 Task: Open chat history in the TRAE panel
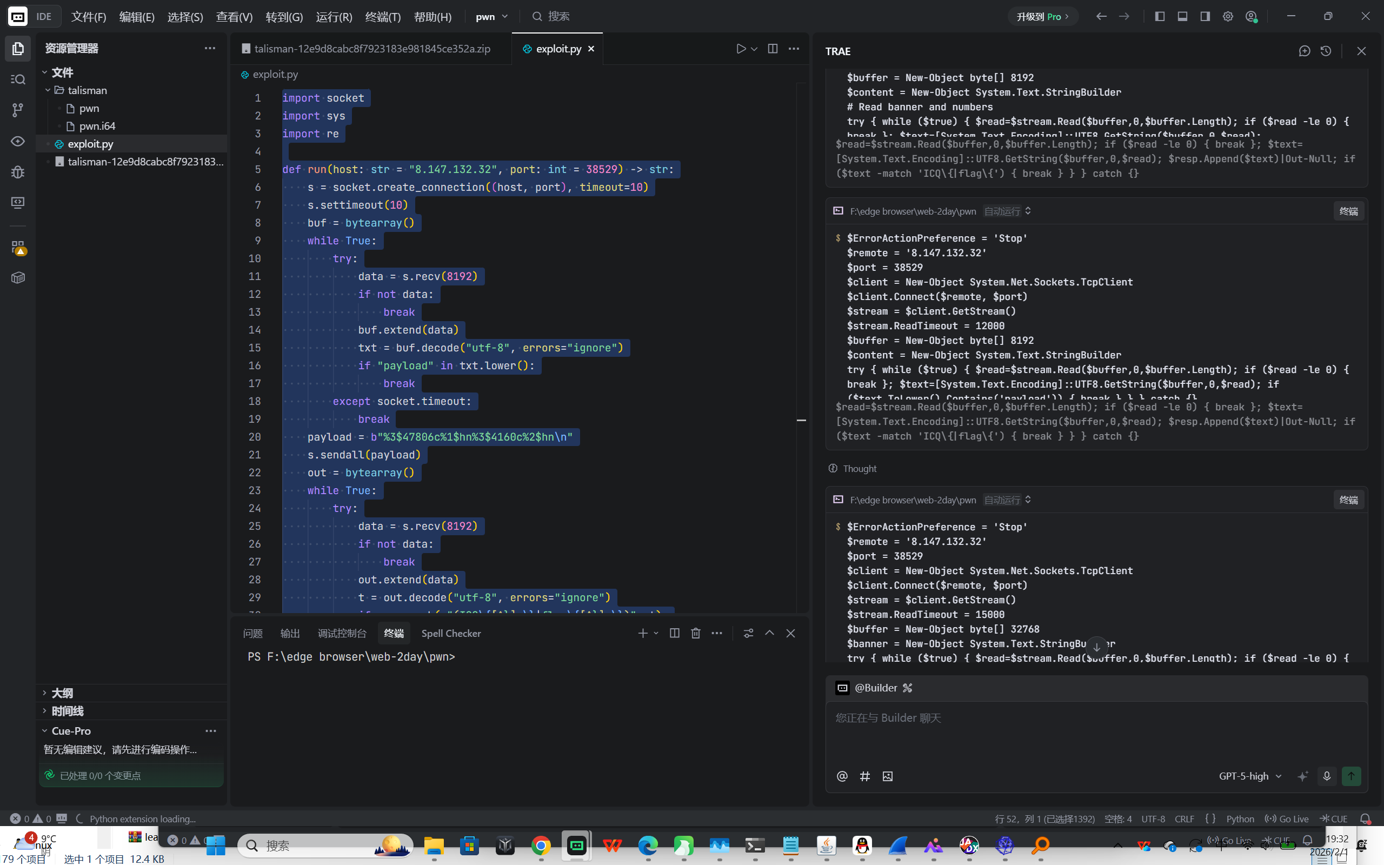pyautogui.click(x=1326, y=51)
